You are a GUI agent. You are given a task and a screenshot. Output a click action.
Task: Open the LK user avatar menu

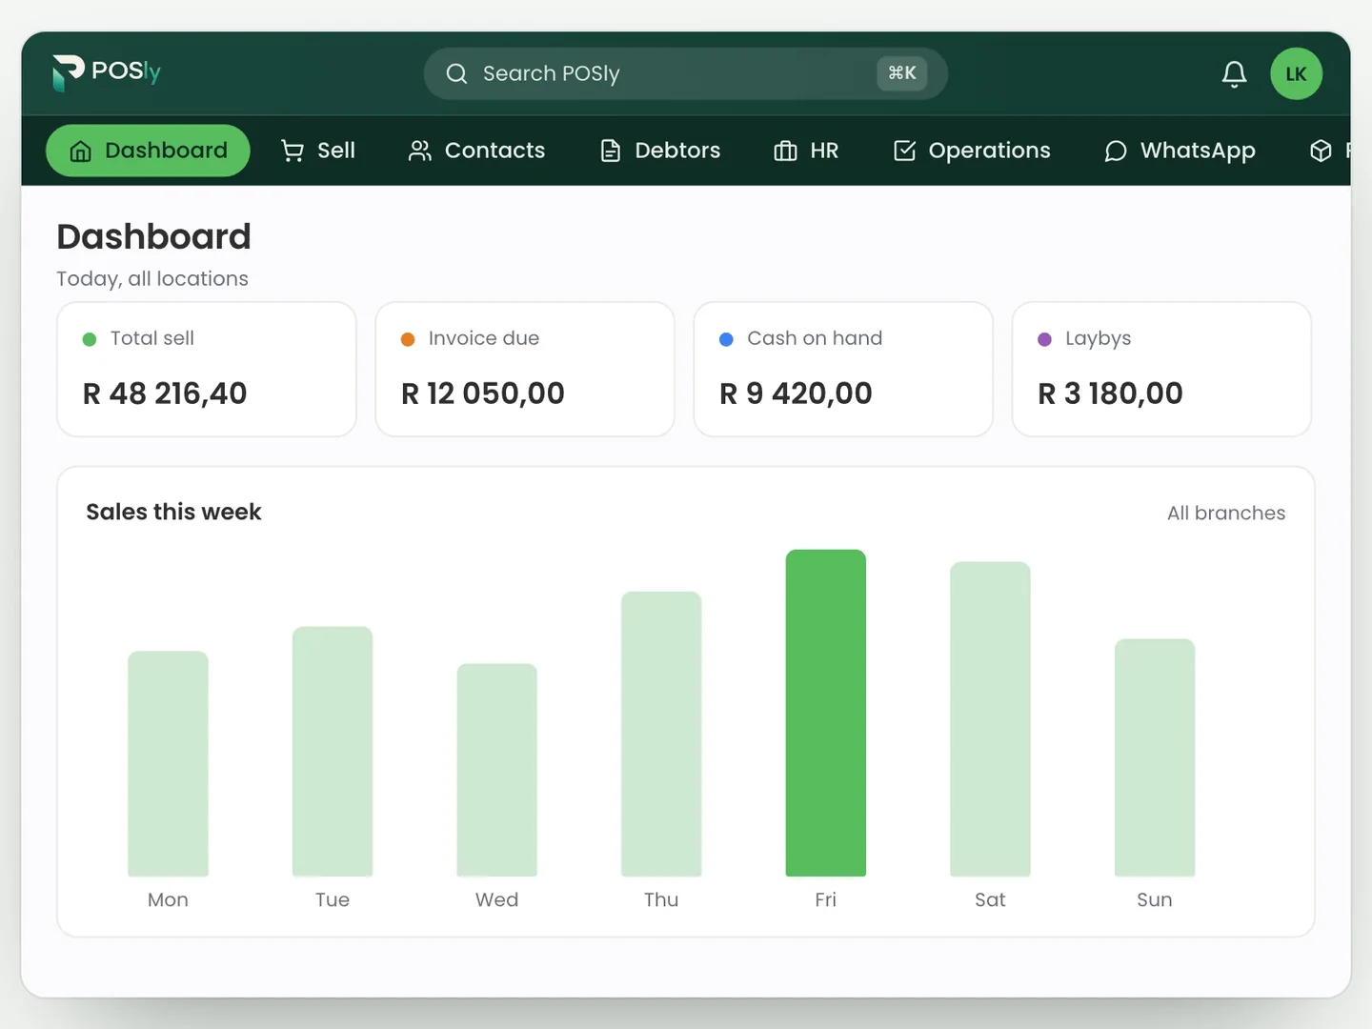click(x=1296, y=73)
